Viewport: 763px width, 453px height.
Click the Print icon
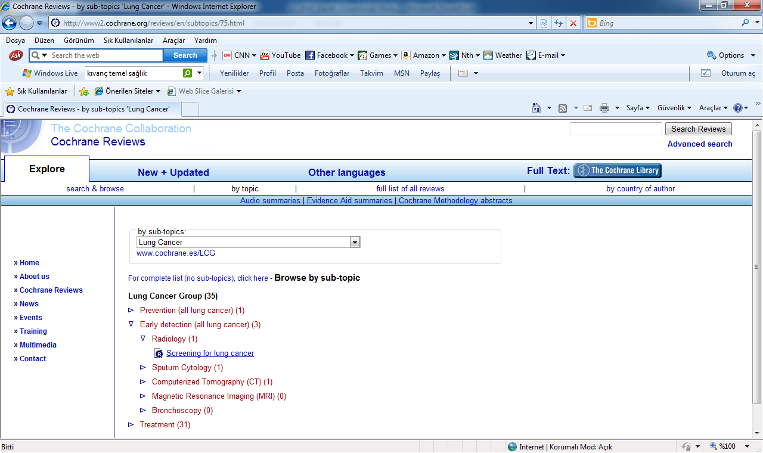click(604, 108)
